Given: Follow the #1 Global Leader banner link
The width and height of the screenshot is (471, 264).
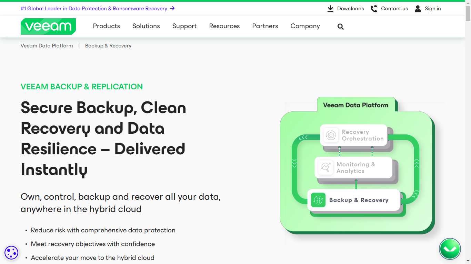Looking at the screenshot, I should point(98,9).
